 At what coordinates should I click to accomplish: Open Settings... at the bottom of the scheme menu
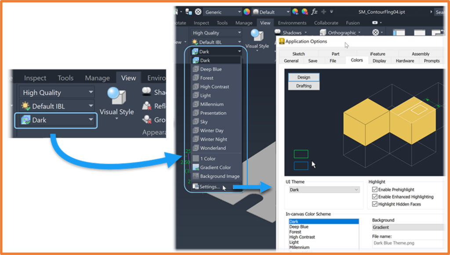[x=216, y=187]
